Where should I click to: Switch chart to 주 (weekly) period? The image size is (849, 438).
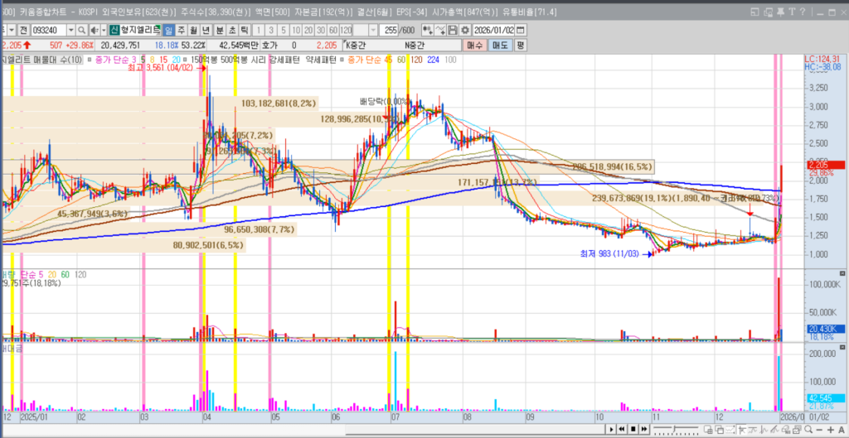[x=181, y=30]
